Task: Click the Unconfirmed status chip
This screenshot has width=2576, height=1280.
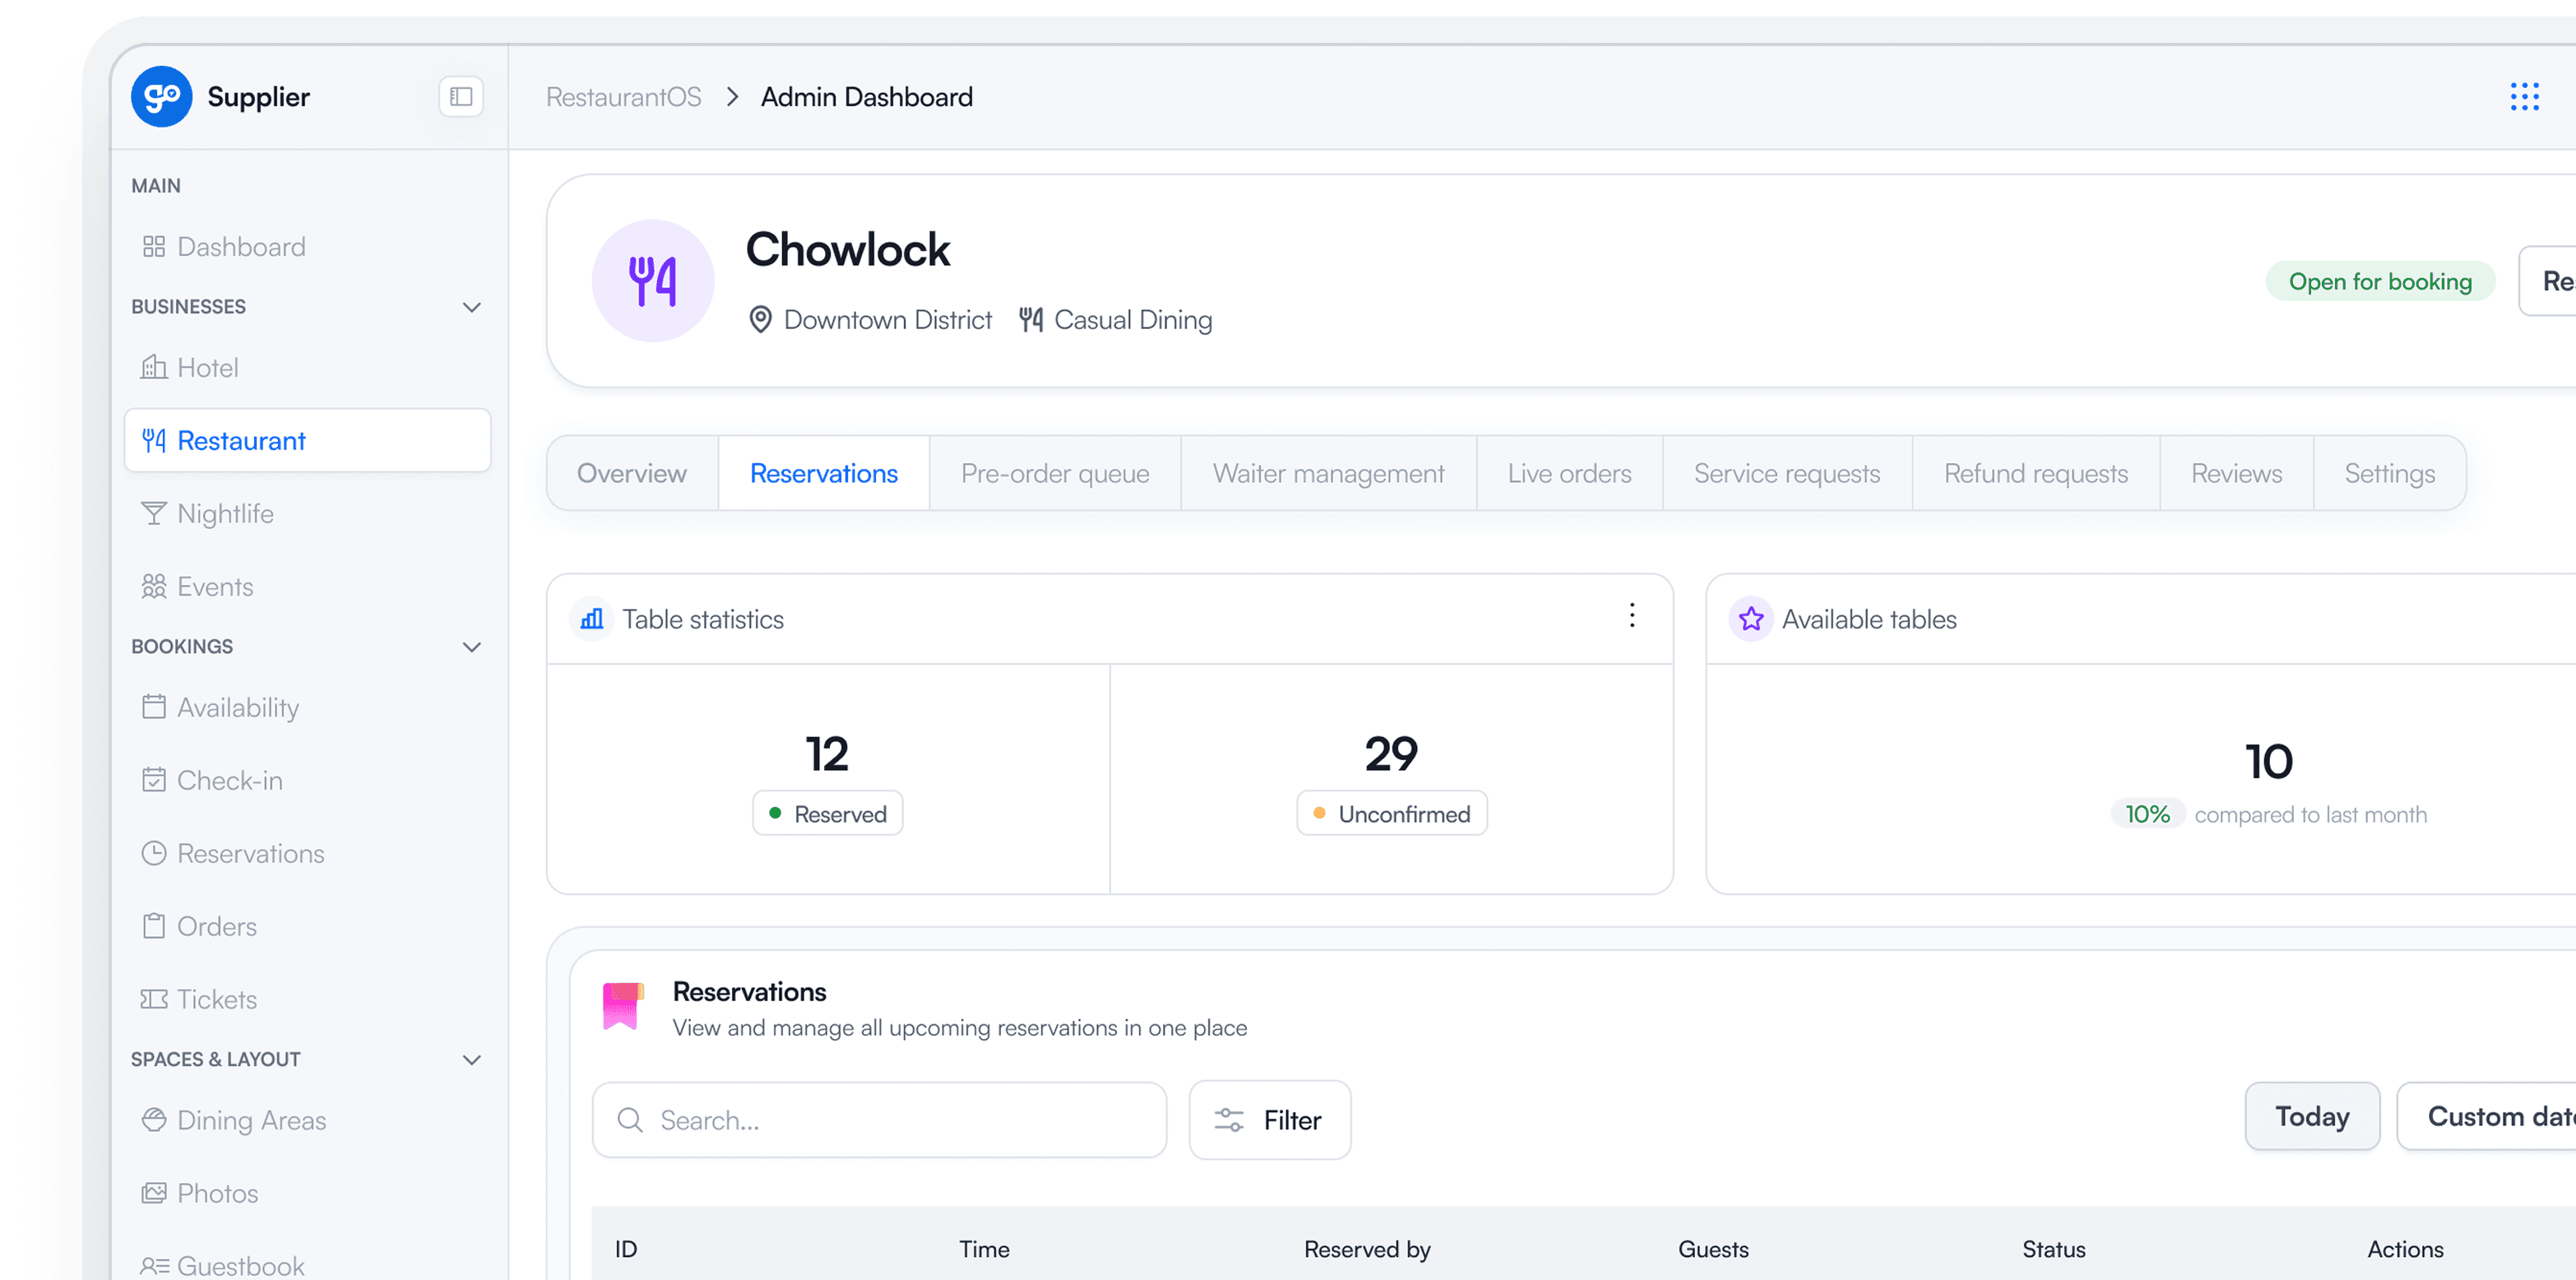Action: pyautogui.click(x=1392, y=814)
